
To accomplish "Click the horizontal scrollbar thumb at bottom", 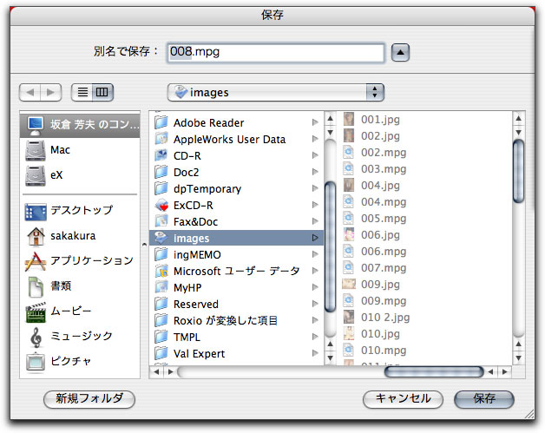I will 434,372.
